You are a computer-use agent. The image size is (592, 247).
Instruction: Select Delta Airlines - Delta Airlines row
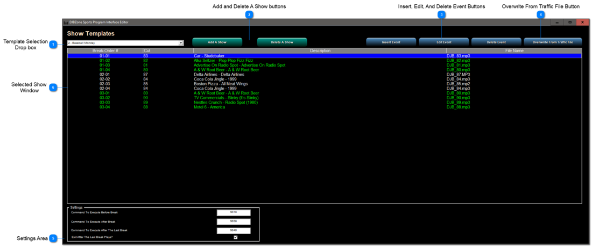tap(325, 75)
